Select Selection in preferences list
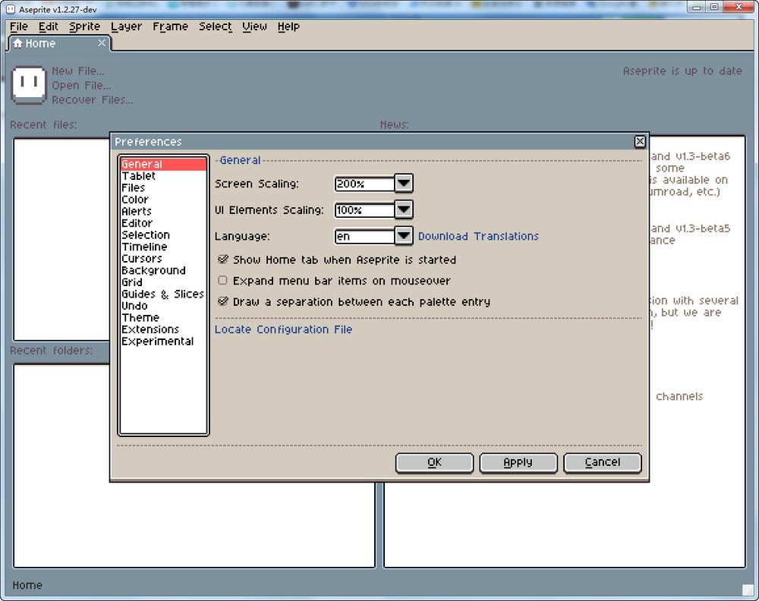Image resolution: width=759 pixels, height=601 pixels. pos(164,234)
